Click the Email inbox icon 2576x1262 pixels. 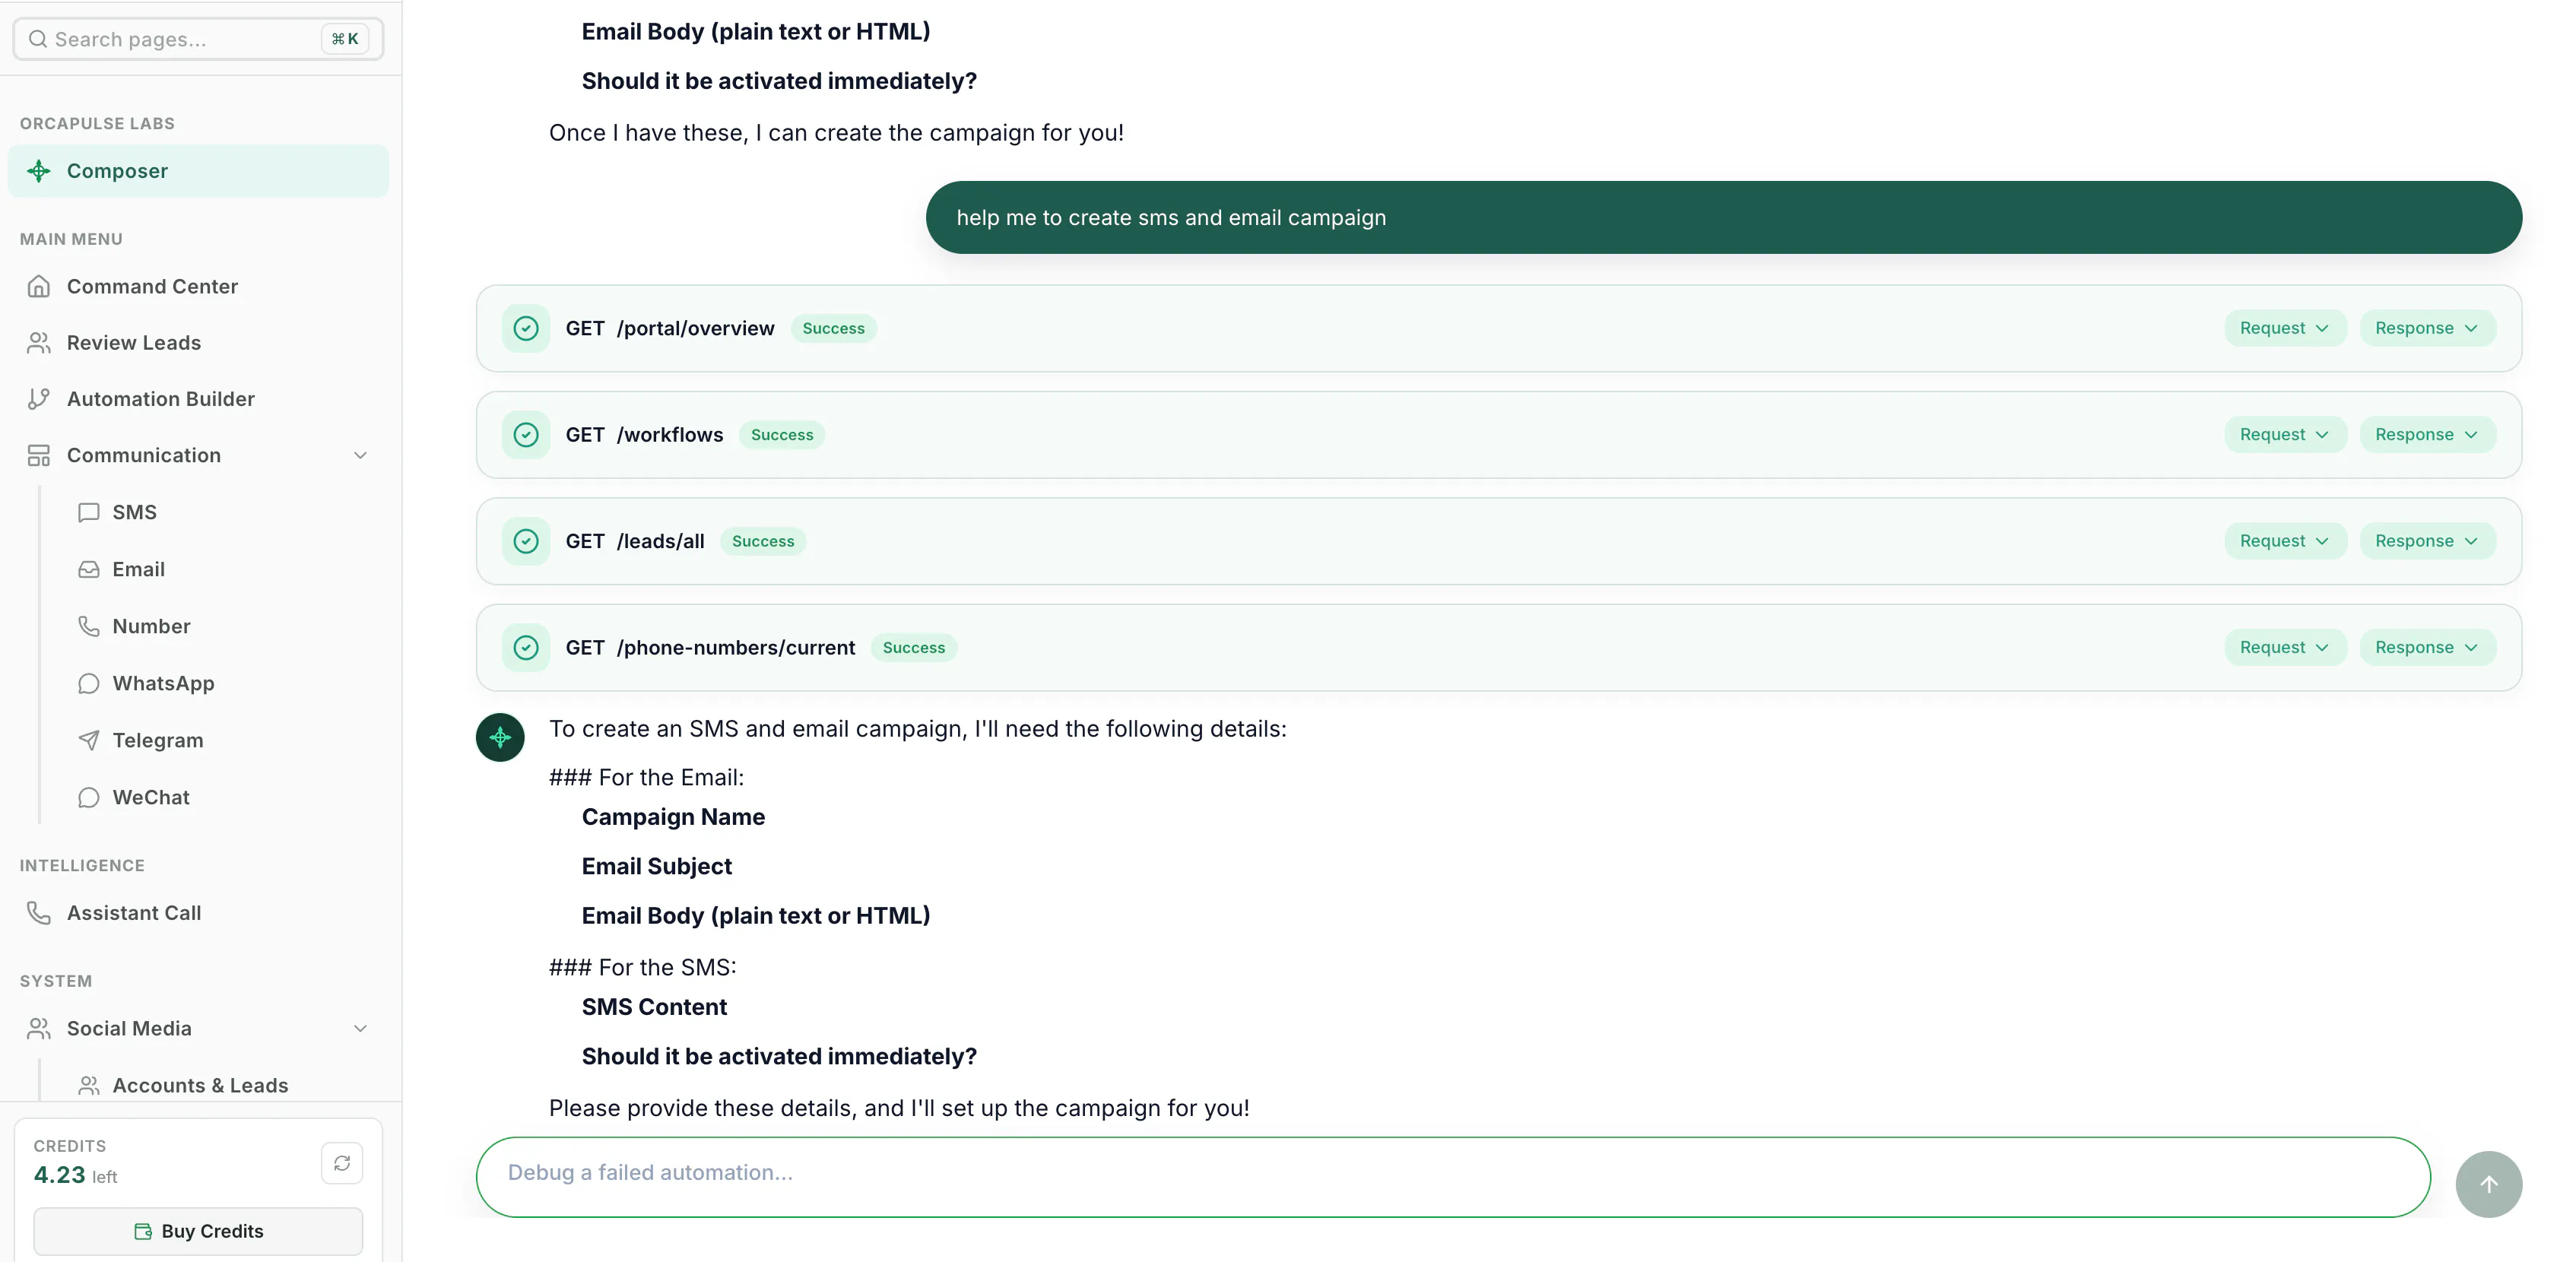89,569
